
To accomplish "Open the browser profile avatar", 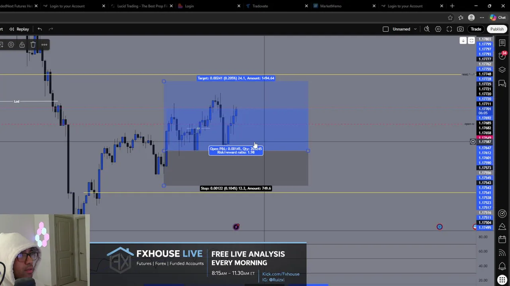I will pyautogui.click(x=471, y=17).
